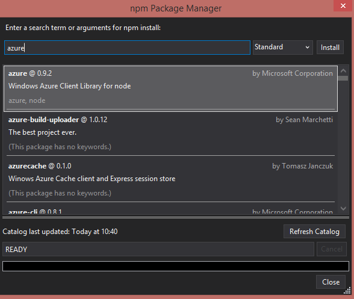Click the greyed-out Cancel button
Image resolution: width=354 pixels, height=299 pixels.
[331, 249]
